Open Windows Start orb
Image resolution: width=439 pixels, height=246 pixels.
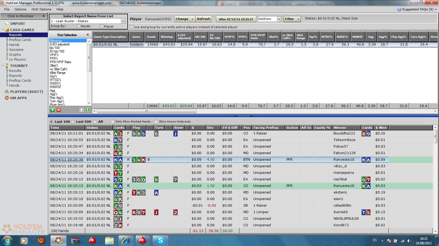(8, 241)
